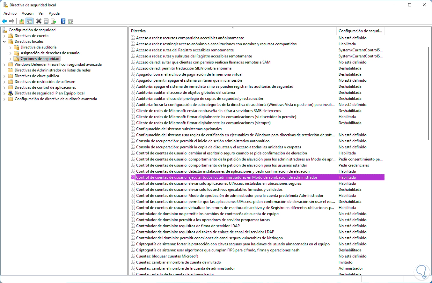Click the icon of Acceso de red: permitir traducción SID/nombre anónima
Screen dimensions: 432x283
[x=133, y=68]
